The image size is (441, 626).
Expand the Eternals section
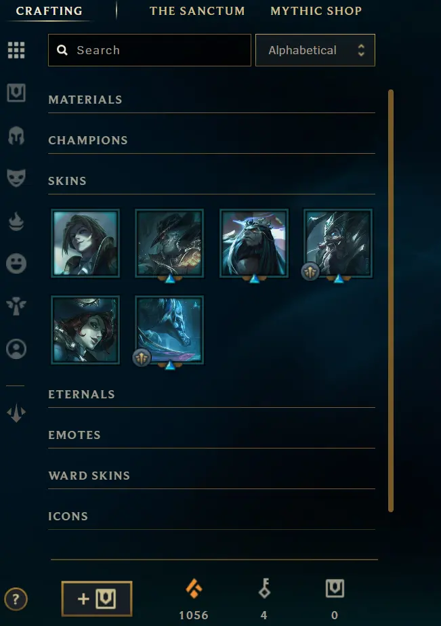click(211, 394)
